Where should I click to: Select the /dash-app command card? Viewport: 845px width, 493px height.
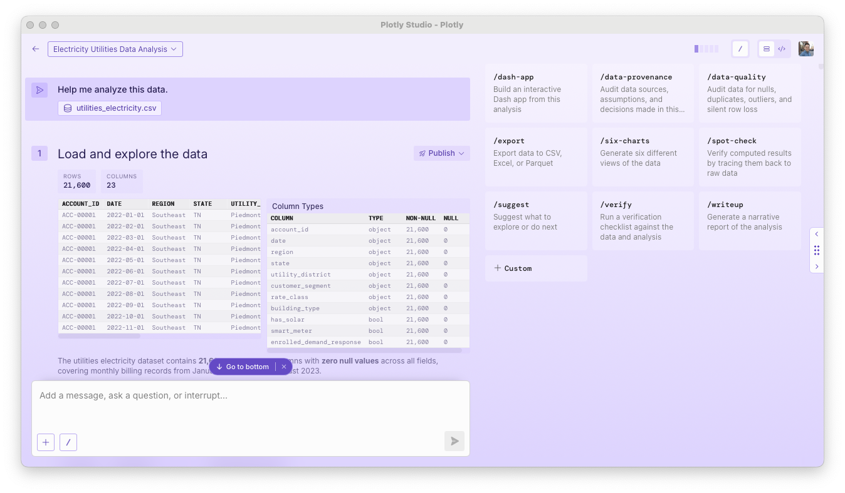click(537, 93)
